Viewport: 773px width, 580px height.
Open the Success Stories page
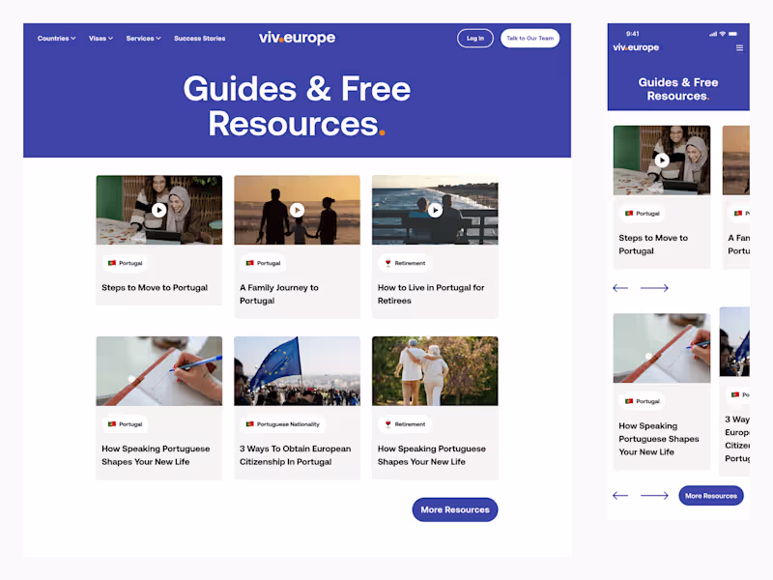pyautogui.click(x=200, y=38)
